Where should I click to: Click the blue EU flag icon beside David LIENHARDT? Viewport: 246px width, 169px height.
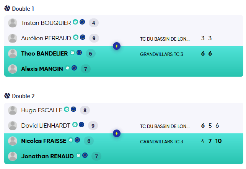pos(81,125)
